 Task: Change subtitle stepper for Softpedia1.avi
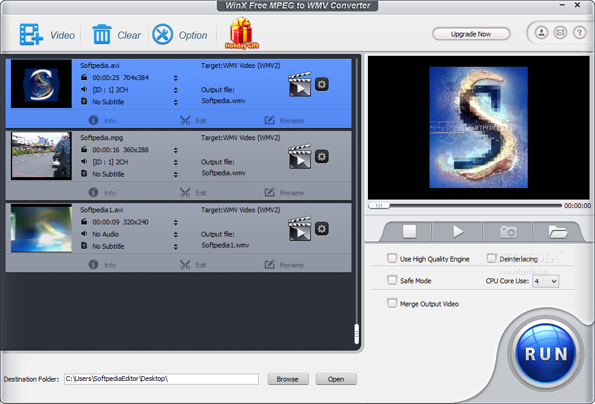(x=175, y=247)
